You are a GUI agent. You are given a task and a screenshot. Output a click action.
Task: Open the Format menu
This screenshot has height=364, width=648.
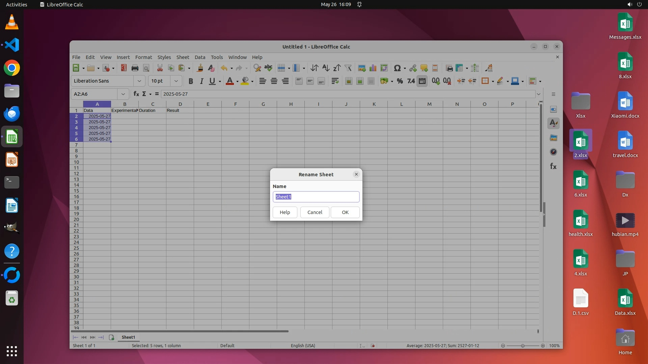(x=143, y=57)
